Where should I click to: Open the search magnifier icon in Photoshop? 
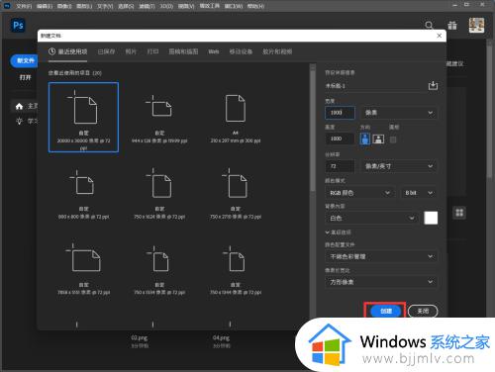429,26
